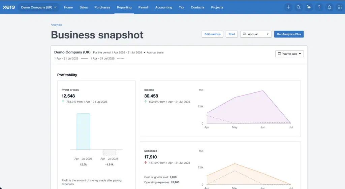Click the expenses value 17,910
Viewport: 345px width, 189px height.
tap(151, 157)
